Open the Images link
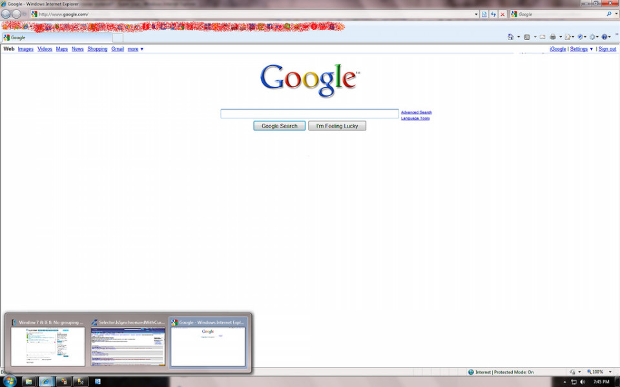This screenshot has width=620, height=387. click(x=25, y=49)
